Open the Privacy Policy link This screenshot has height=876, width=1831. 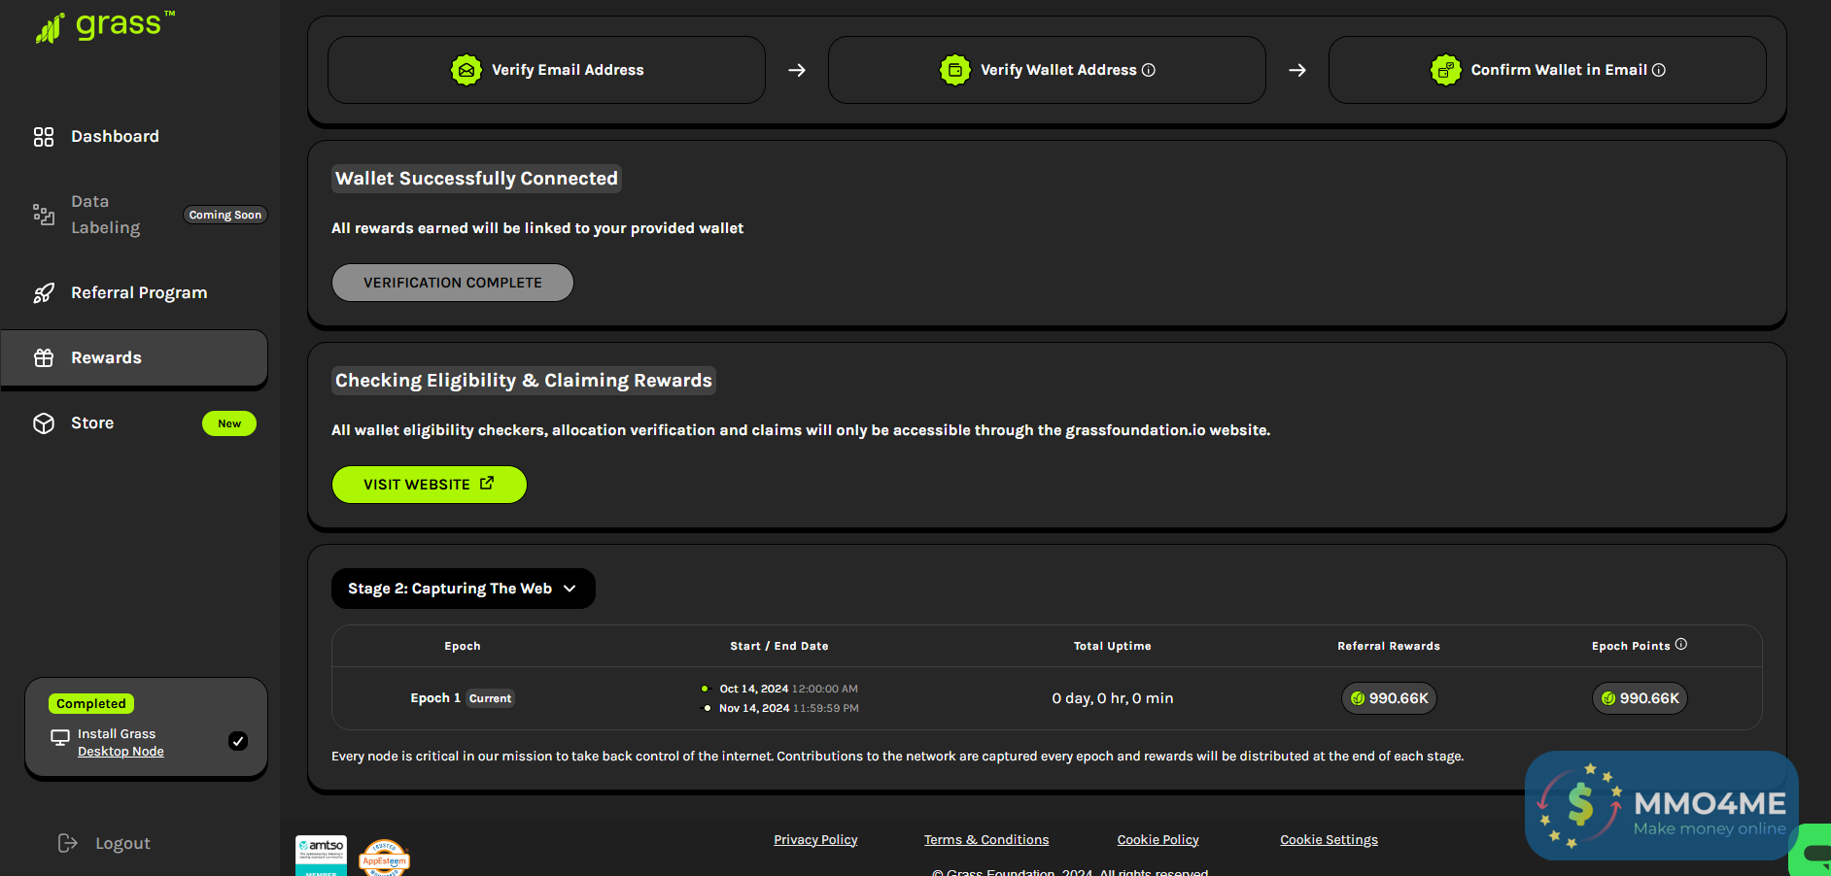(815, 840)
